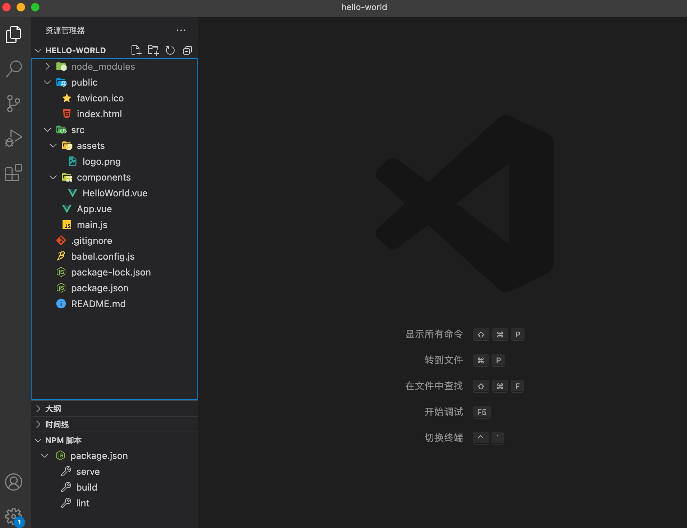Screen dimensions: 687x528
Task: Click the 开始调试 label
Action: 444,412
